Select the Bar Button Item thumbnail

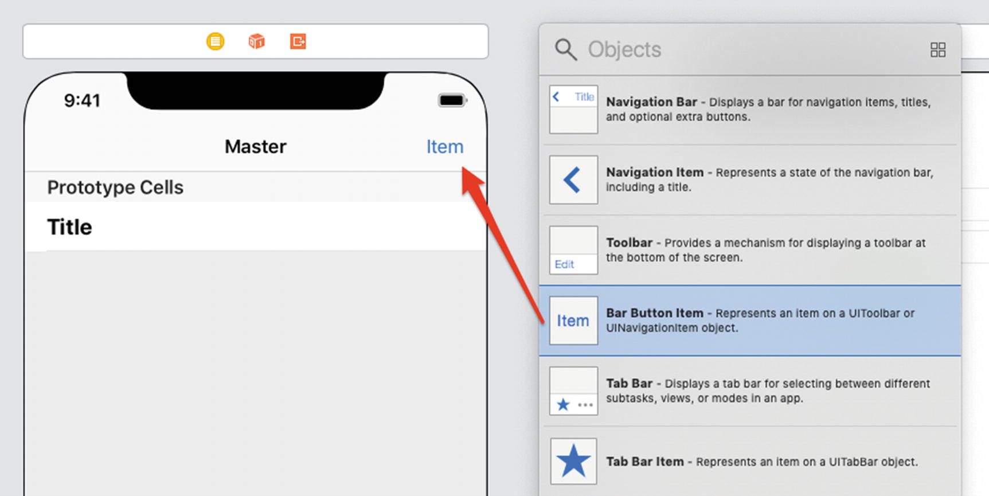(573, 321)
